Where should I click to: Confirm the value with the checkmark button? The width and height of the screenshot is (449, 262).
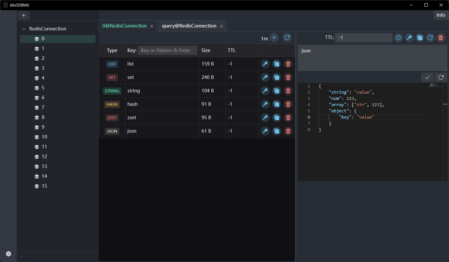coord(427,77)
